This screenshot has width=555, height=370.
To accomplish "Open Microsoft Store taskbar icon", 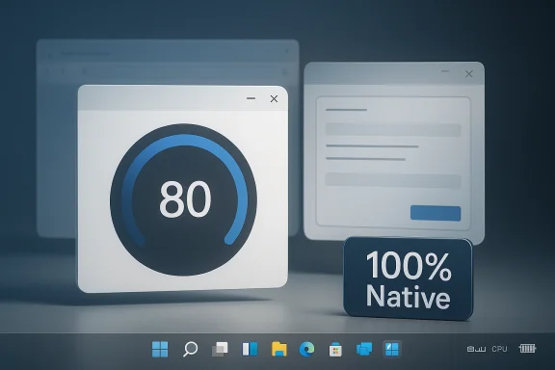I will 335,350.
